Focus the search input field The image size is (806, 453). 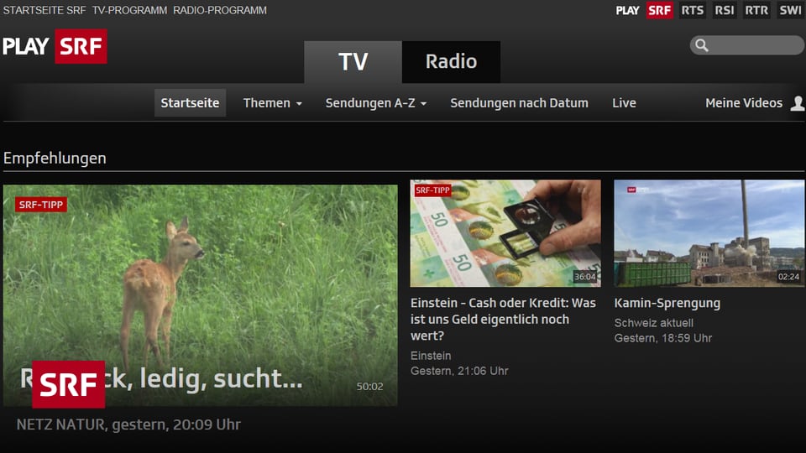747,45
